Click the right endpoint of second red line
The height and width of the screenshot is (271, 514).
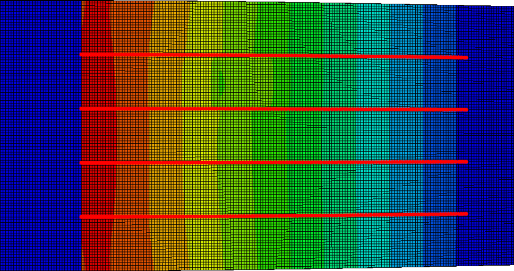[466, 109]
